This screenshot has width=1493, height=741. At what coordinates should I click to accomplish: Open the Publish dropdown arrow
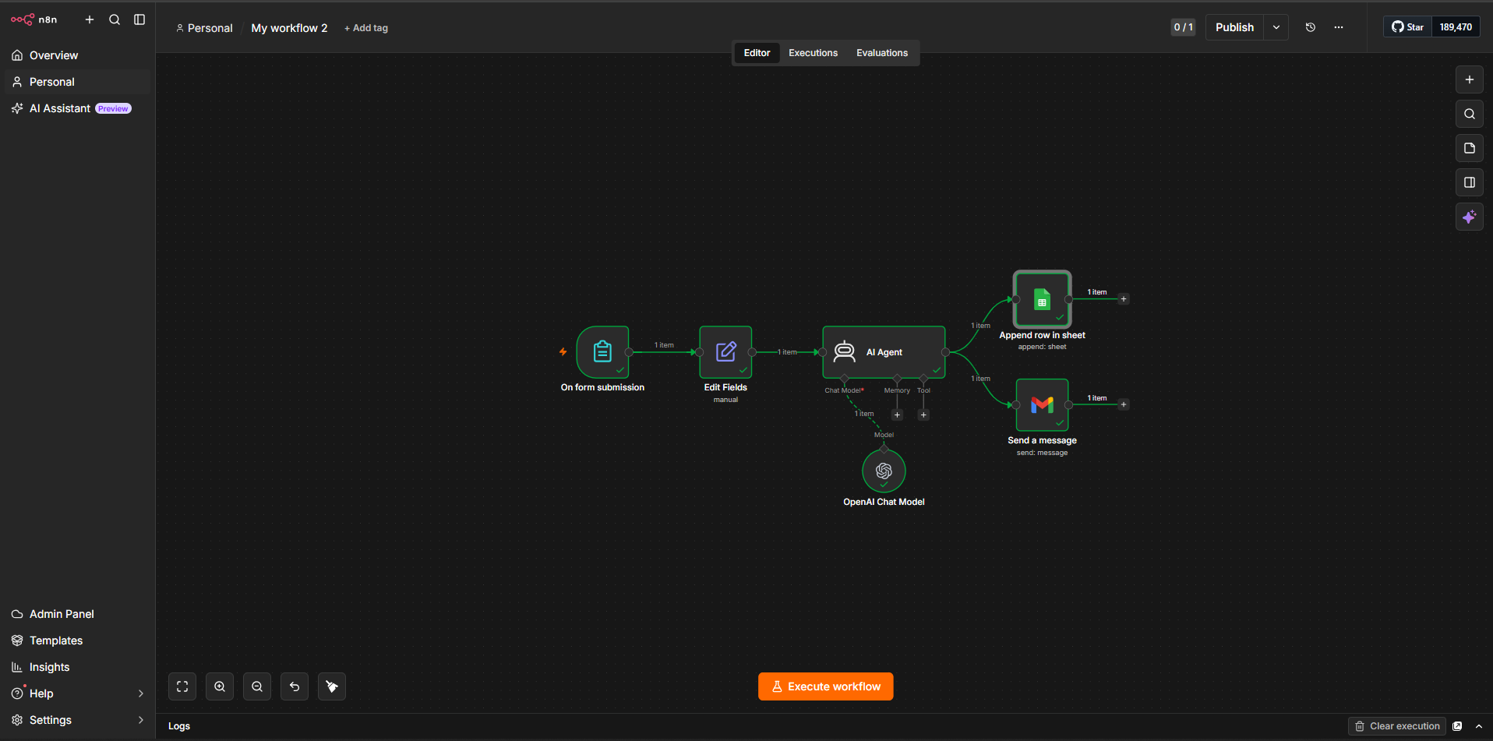[x=1276, y=27]
